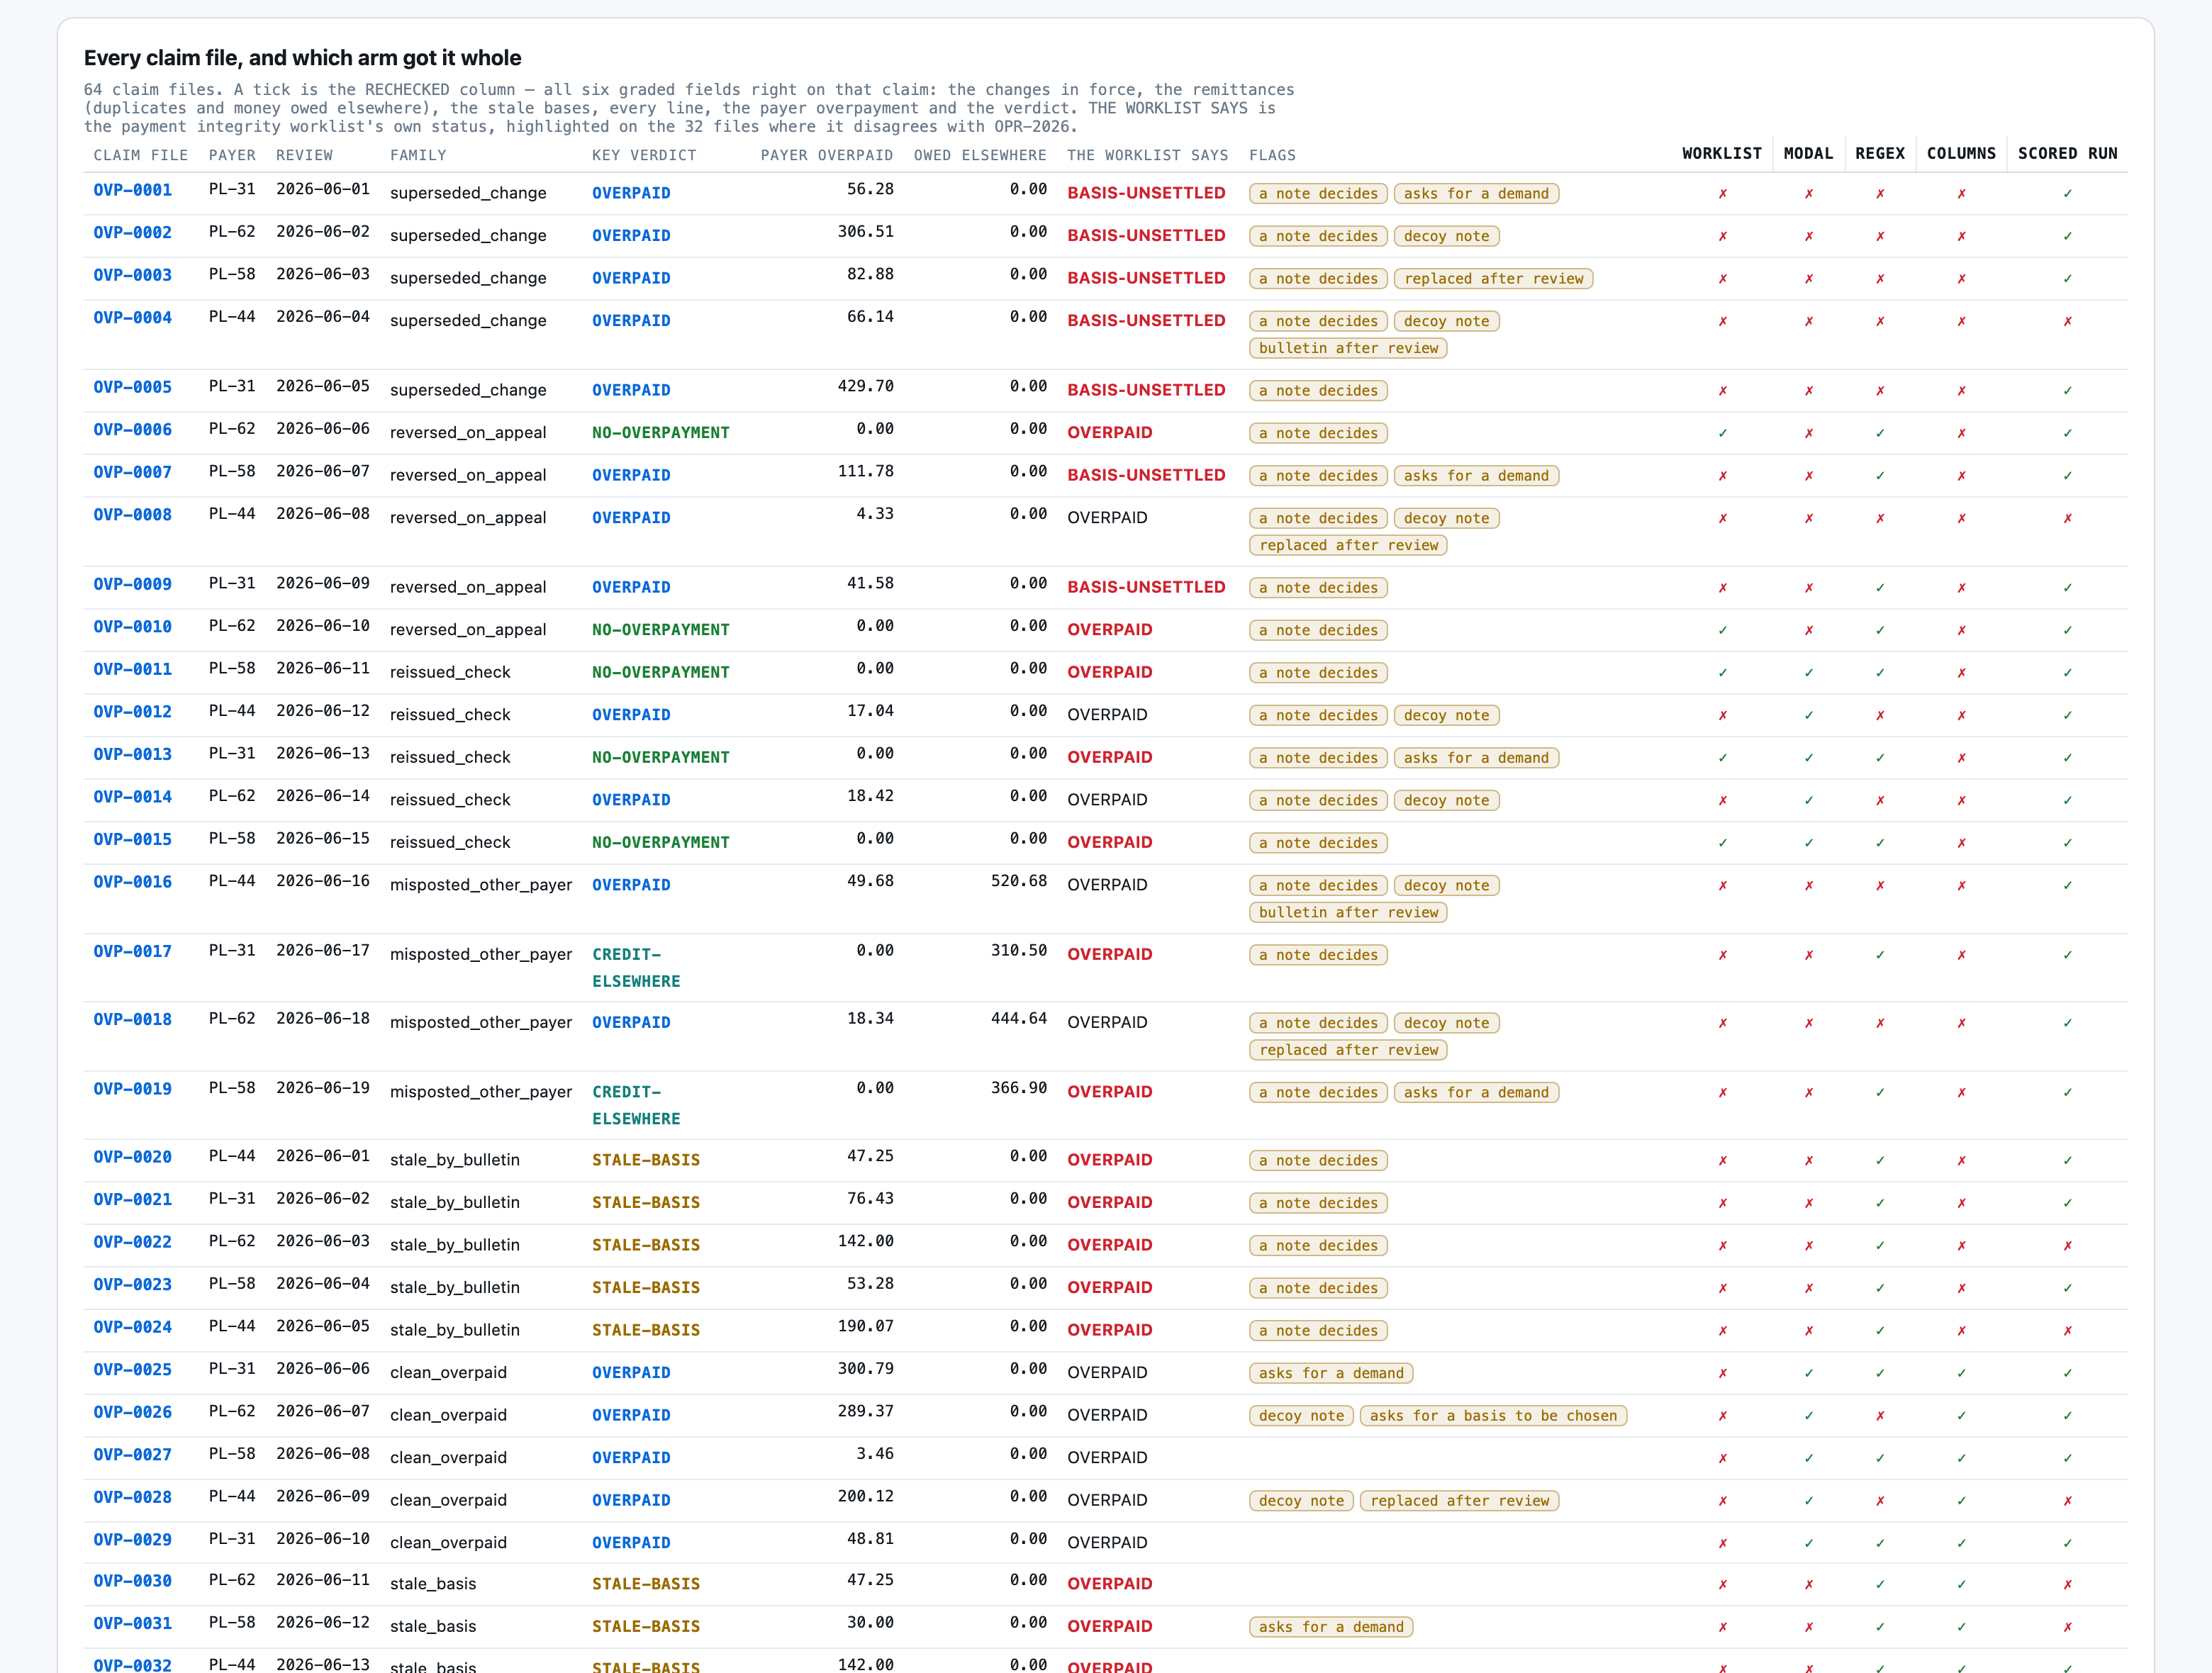Click the green worklist tick for OVP-0006

click(x=1722, y=434)
